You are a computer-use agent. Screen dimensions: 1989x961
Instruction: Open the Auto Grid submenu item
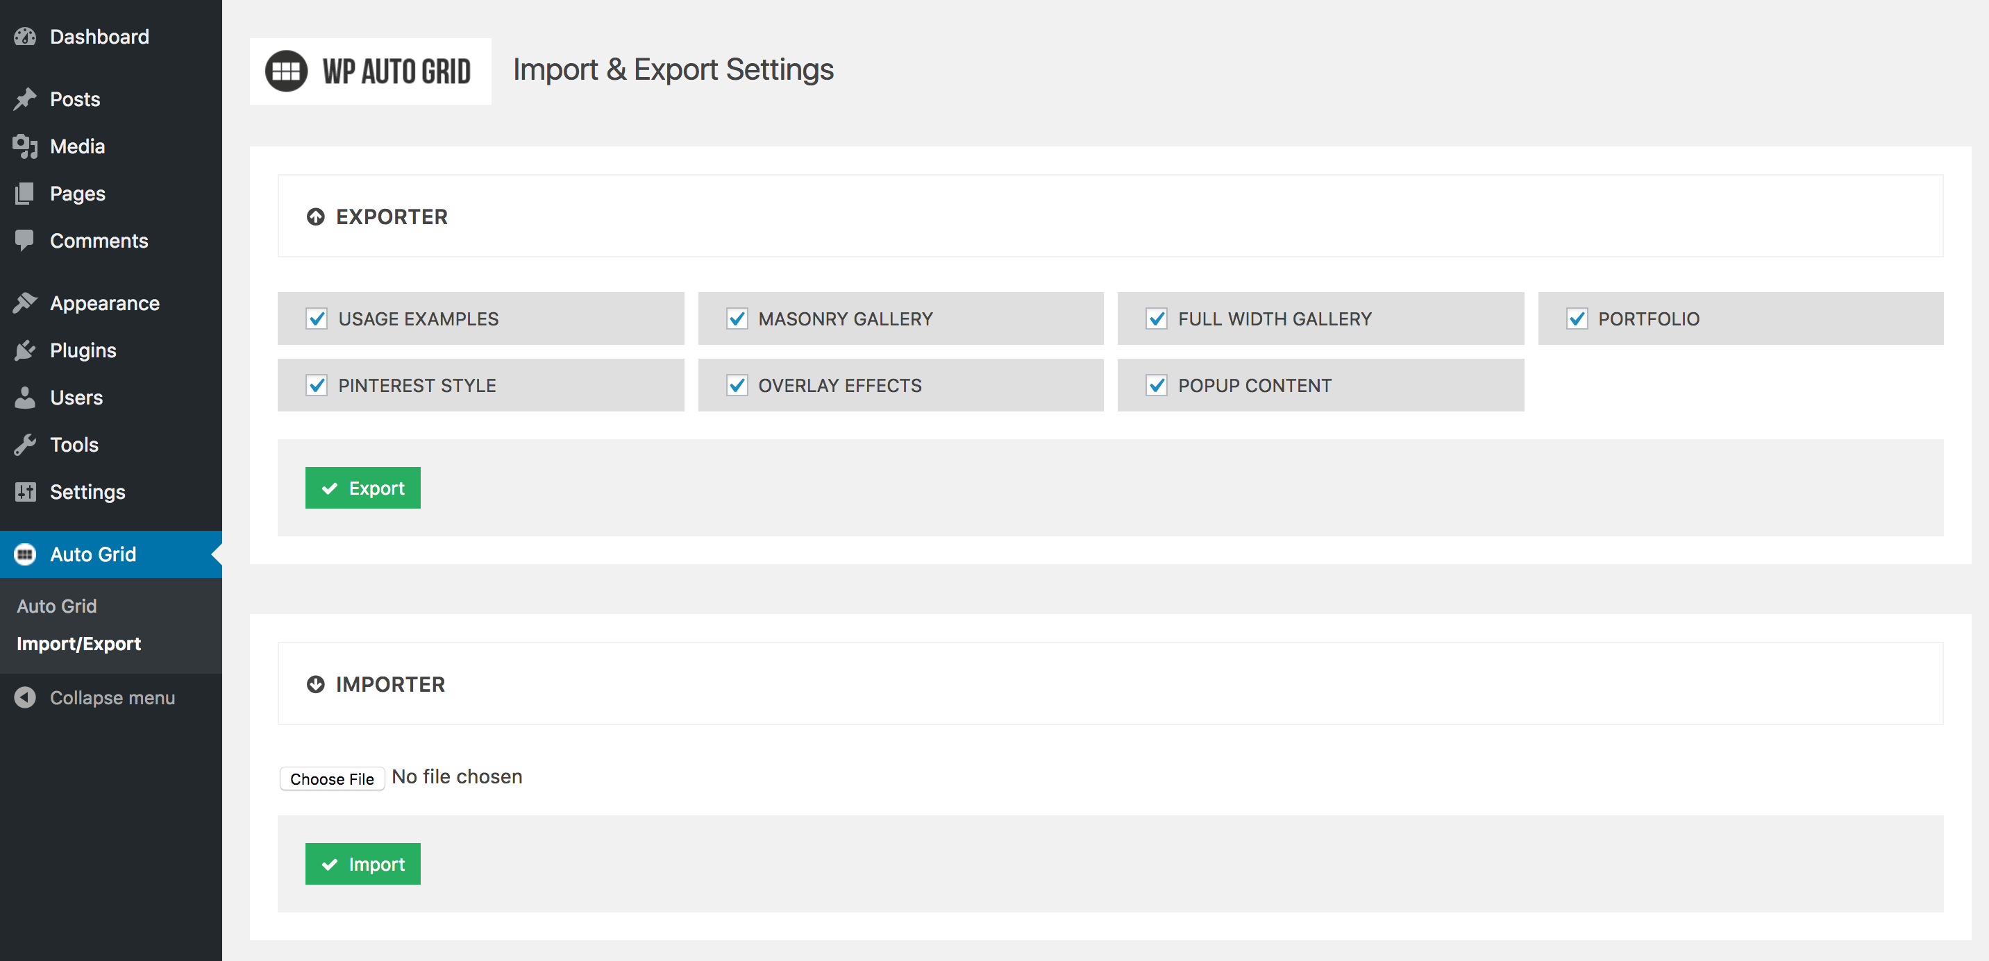(57, 606)
